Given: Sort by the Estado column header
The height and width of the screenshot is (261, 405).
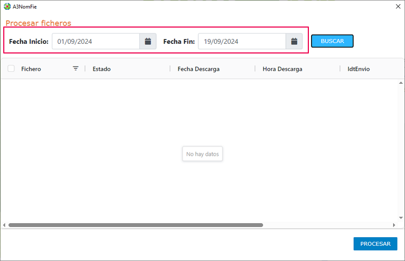Looking at the screenshot, I should point(102,69).
